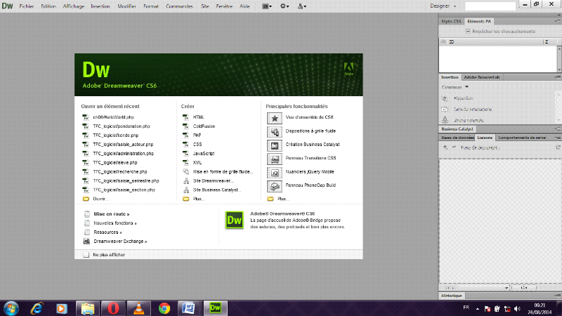Toggle 'Empêcher les chevauchements' checkbox
The width and height of the screenshot is (562, 316).
pyautogui.click(x=467, y=31)
